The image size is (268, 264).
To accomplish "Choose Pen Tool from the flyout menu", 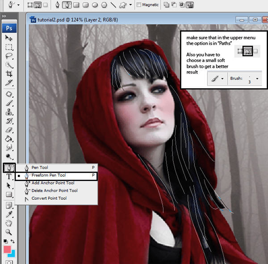I will click(x=40, y=168).
